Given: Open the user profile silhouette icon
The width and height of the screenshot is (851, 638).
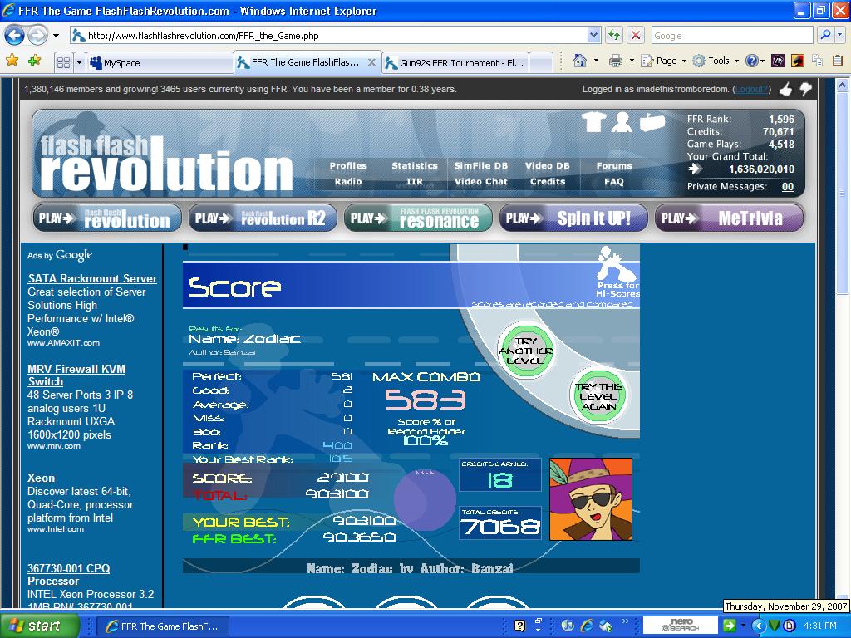Looking at the screenshot, I should coord(622,121).
